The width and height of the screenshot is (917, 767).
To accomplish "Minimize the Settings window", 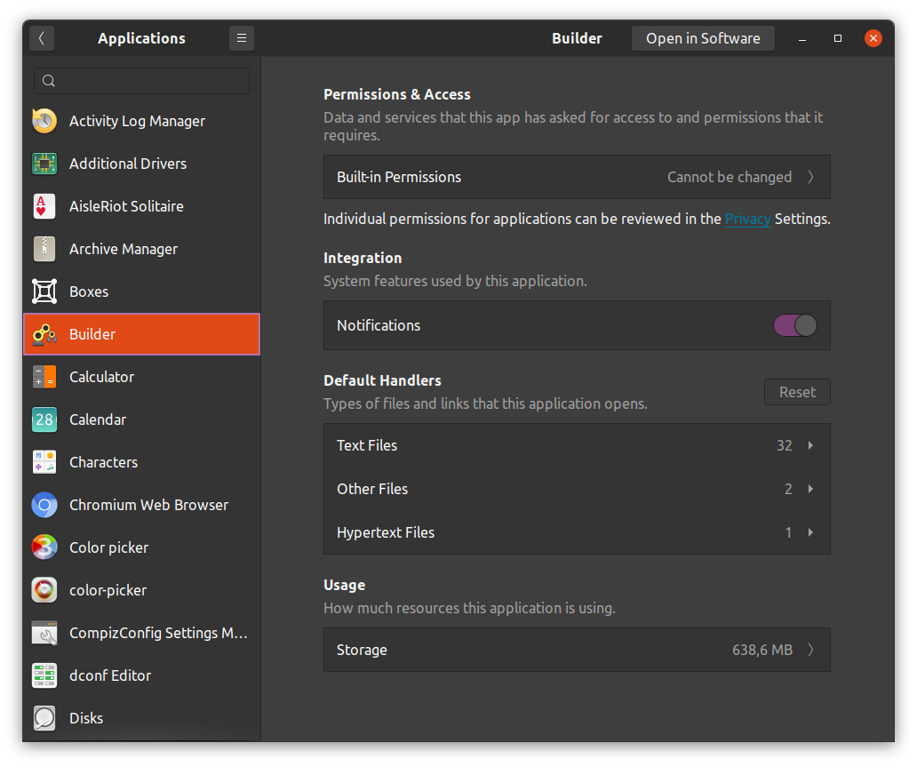I will click(x=802, y=38).
